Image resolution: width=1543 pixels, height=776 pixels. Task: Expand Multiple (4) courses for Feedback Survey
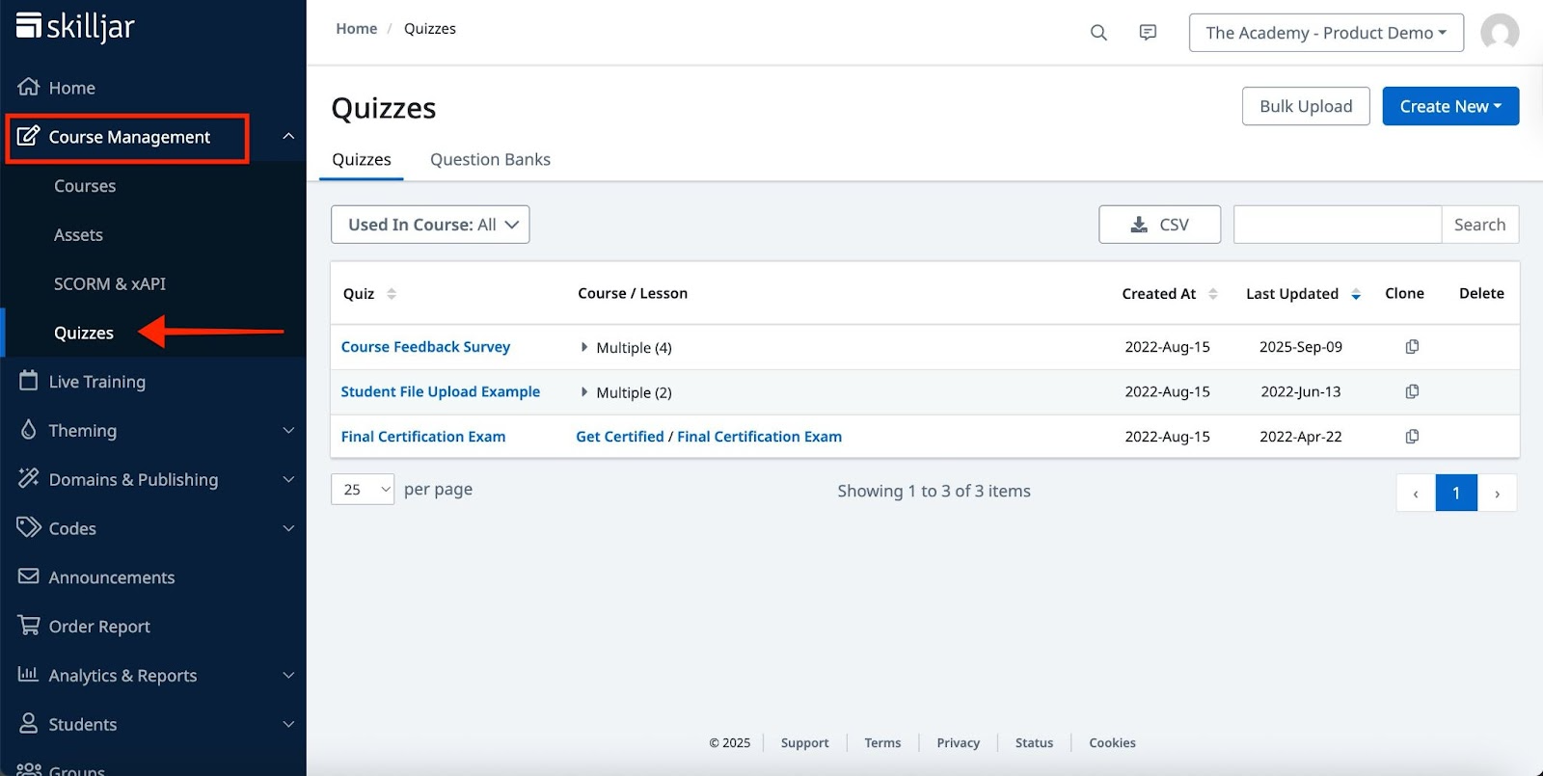click(584, 347)
